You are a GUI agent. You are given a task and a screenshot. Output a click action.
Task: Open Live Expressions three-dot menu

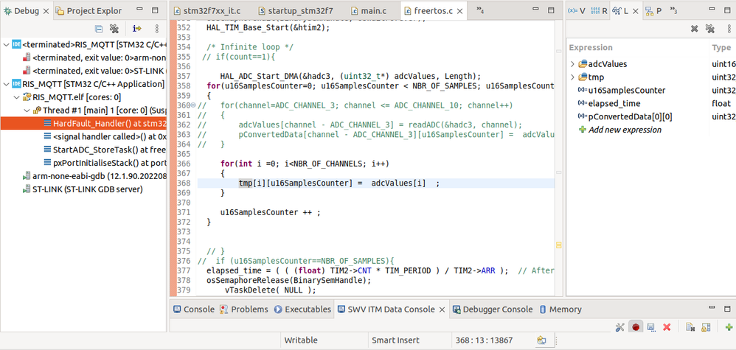[x=728, y=29]
